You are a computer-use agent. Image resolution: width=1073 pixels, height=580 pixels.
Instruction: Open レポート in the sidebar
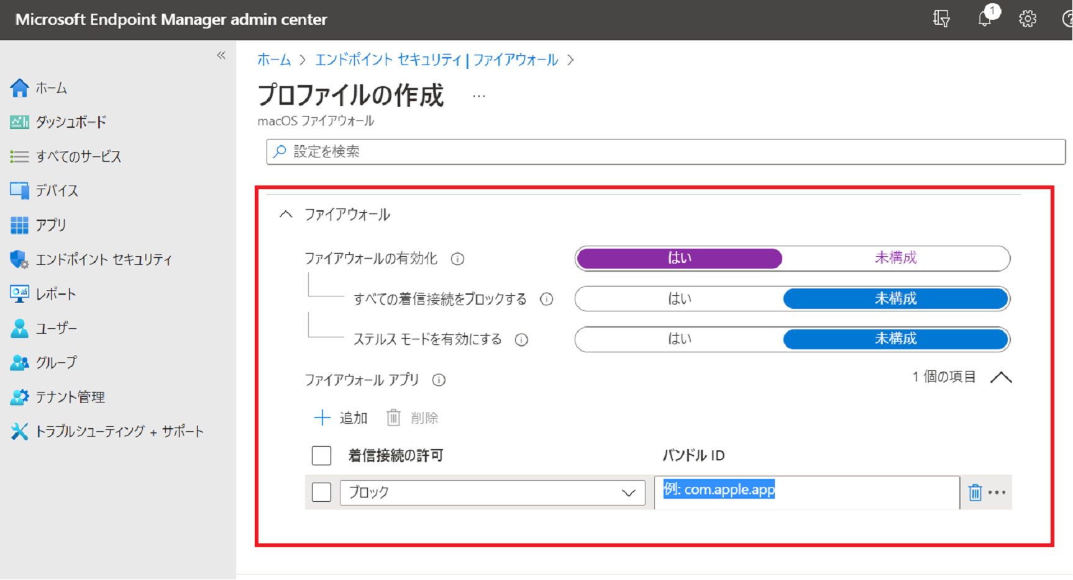pyautogui.click(x=55, y=294)
